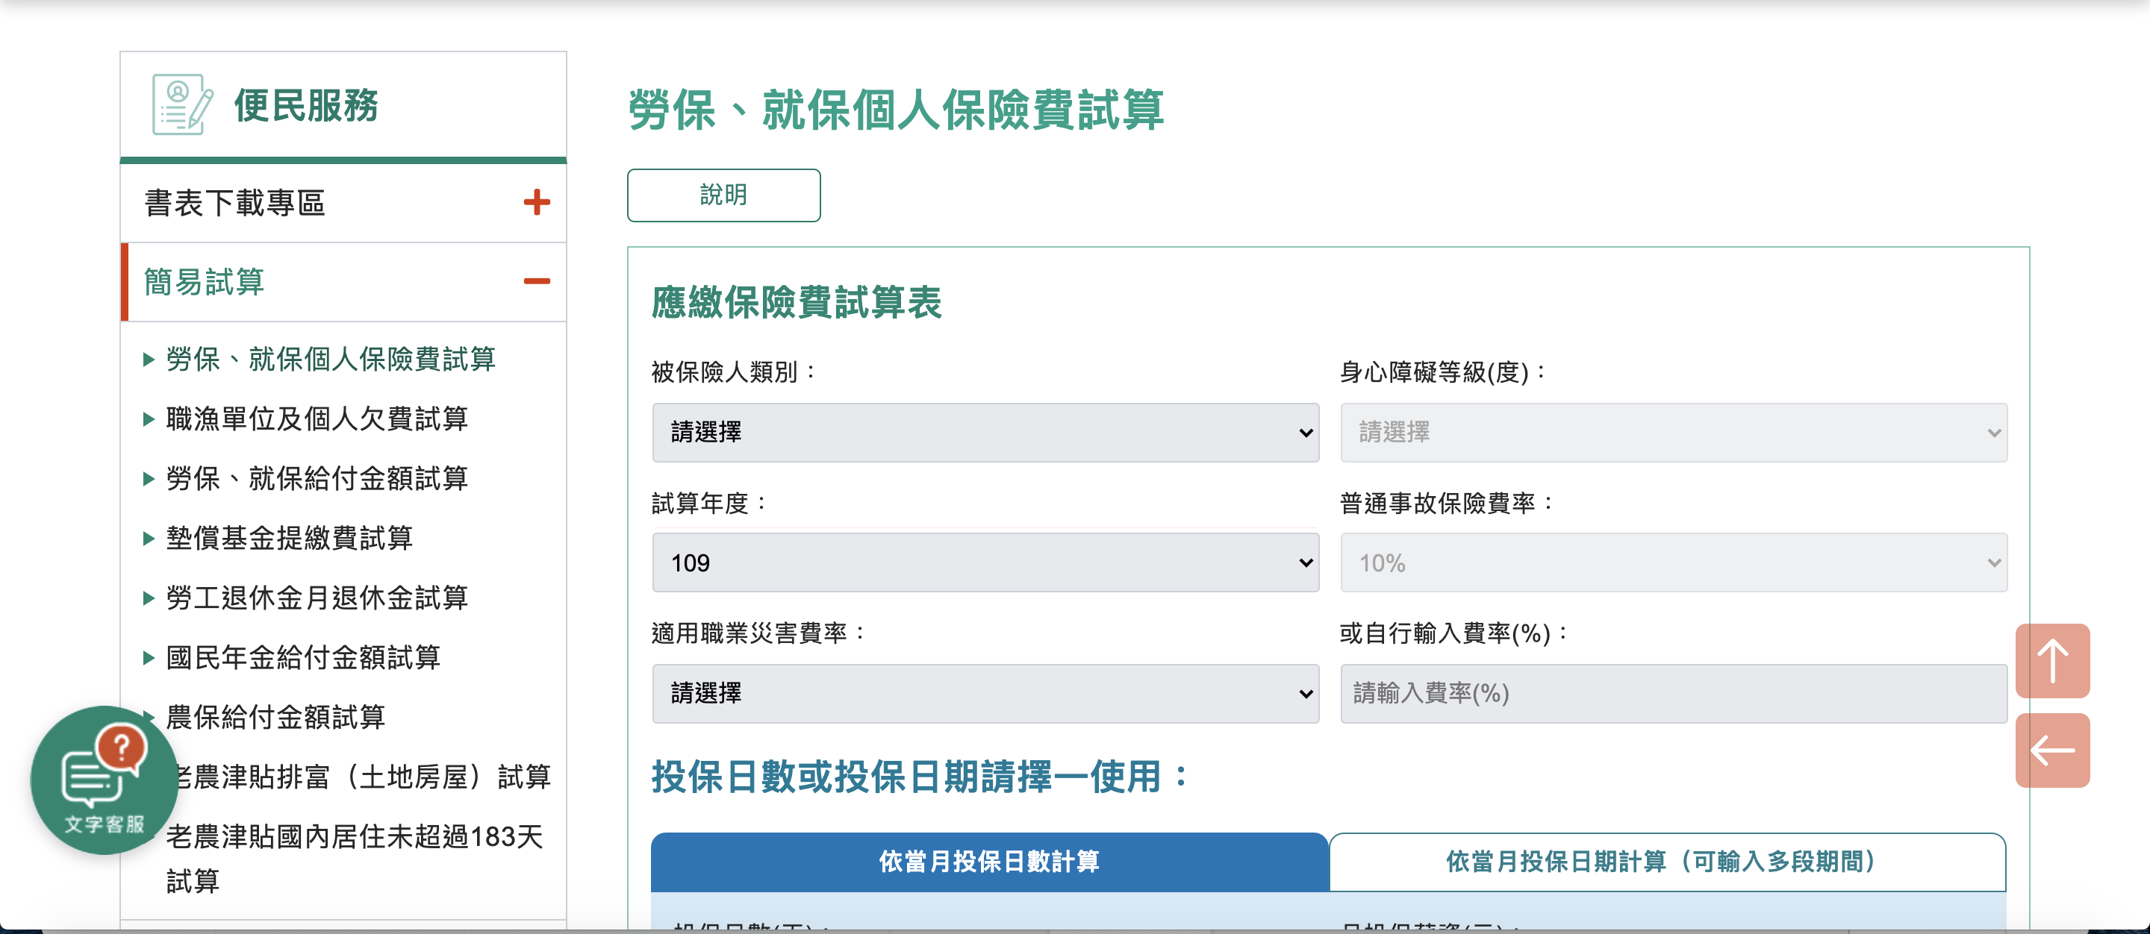Open 勞保、就保個人保險費試算 sidebar link
The width and height of the screenshot is (2150, 934).
pyautogui.click(x=331, y=360)
